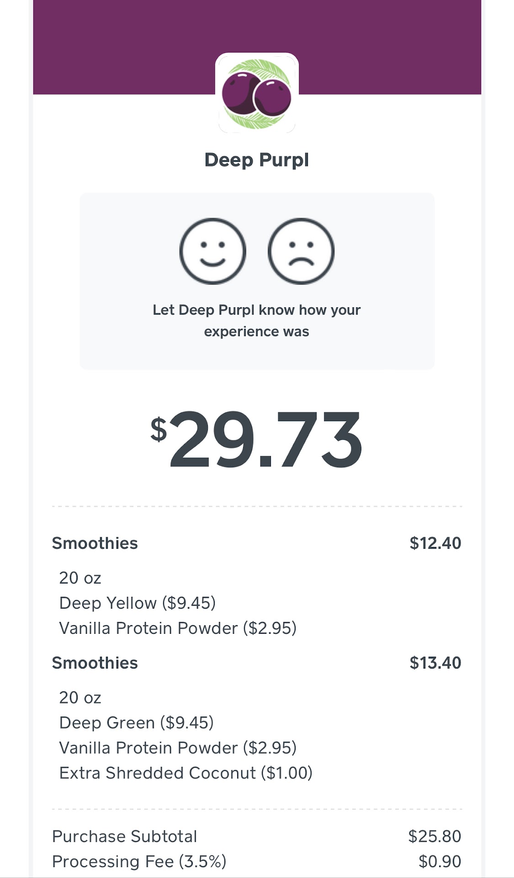The width and height of the screenshot is (514, 878).
Task: Select the Deep Green ($9.45) line
Action: [136, 723]
